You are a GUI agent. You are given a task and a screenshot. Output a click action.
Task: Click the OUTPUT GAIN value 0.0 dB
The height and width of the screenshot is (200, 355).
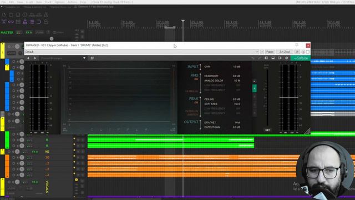[236, 127]
